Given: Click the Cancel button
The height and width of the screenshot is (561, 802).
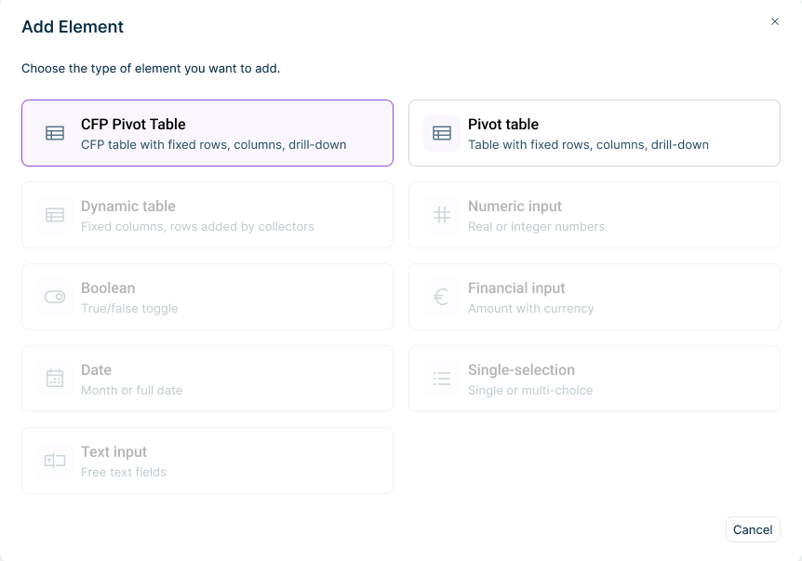Looking at the screenshot, I should 753,529.
